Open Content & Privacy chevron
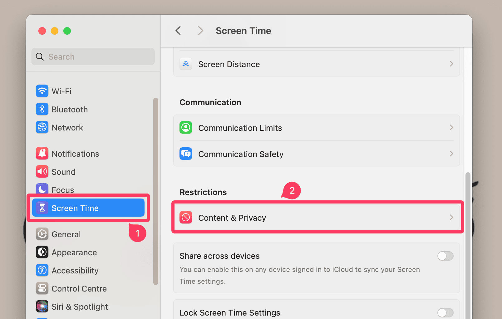502x319 pixels. click(x=451, y=218)
